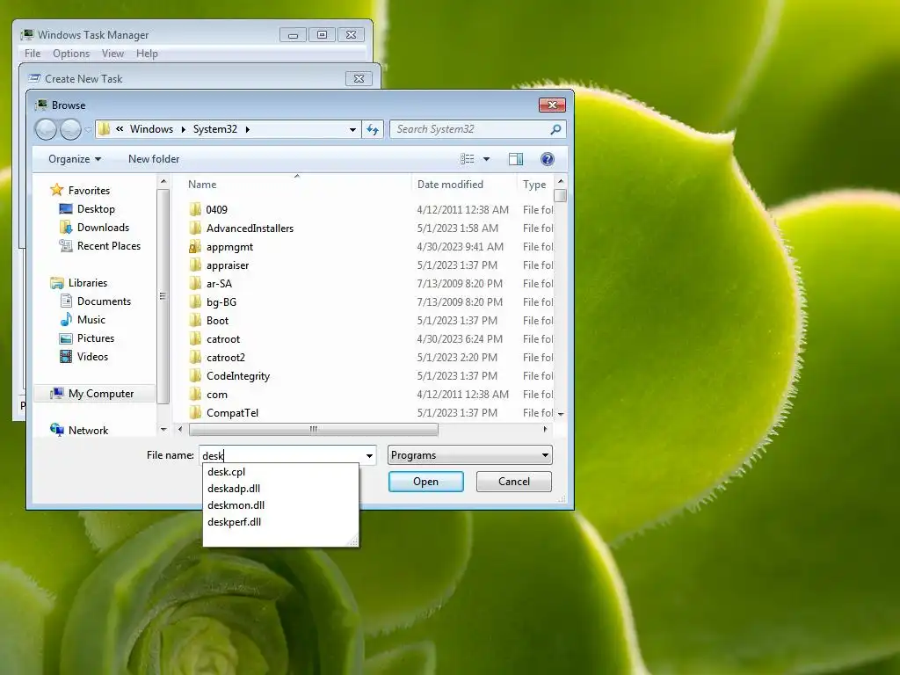Click the Cancel button
The width and height of the screenshot is (900, 675).
(x=513, y=482)
